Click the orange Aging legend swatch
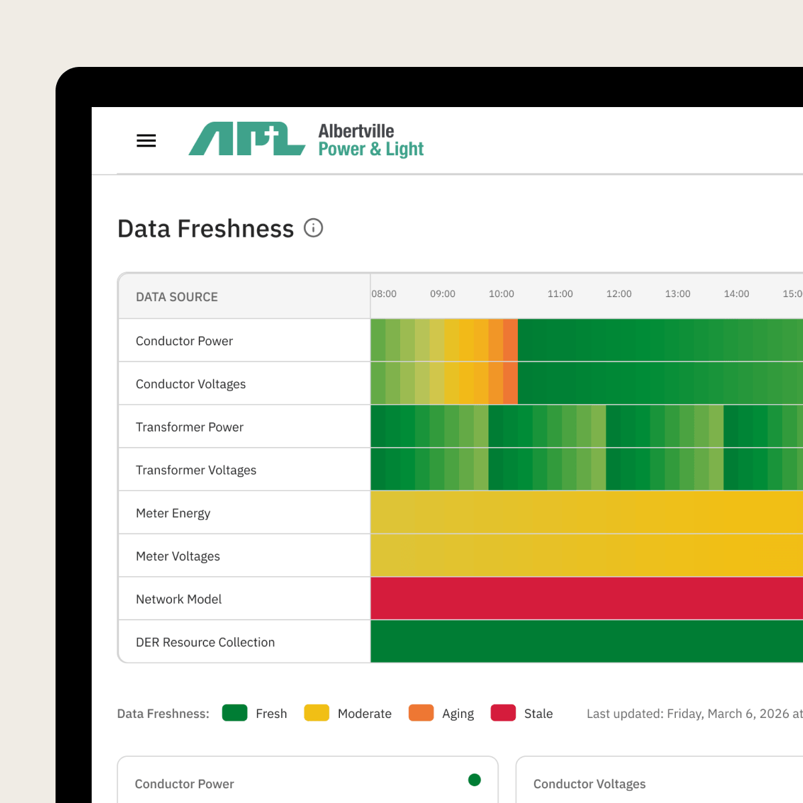 coord(421,713)
